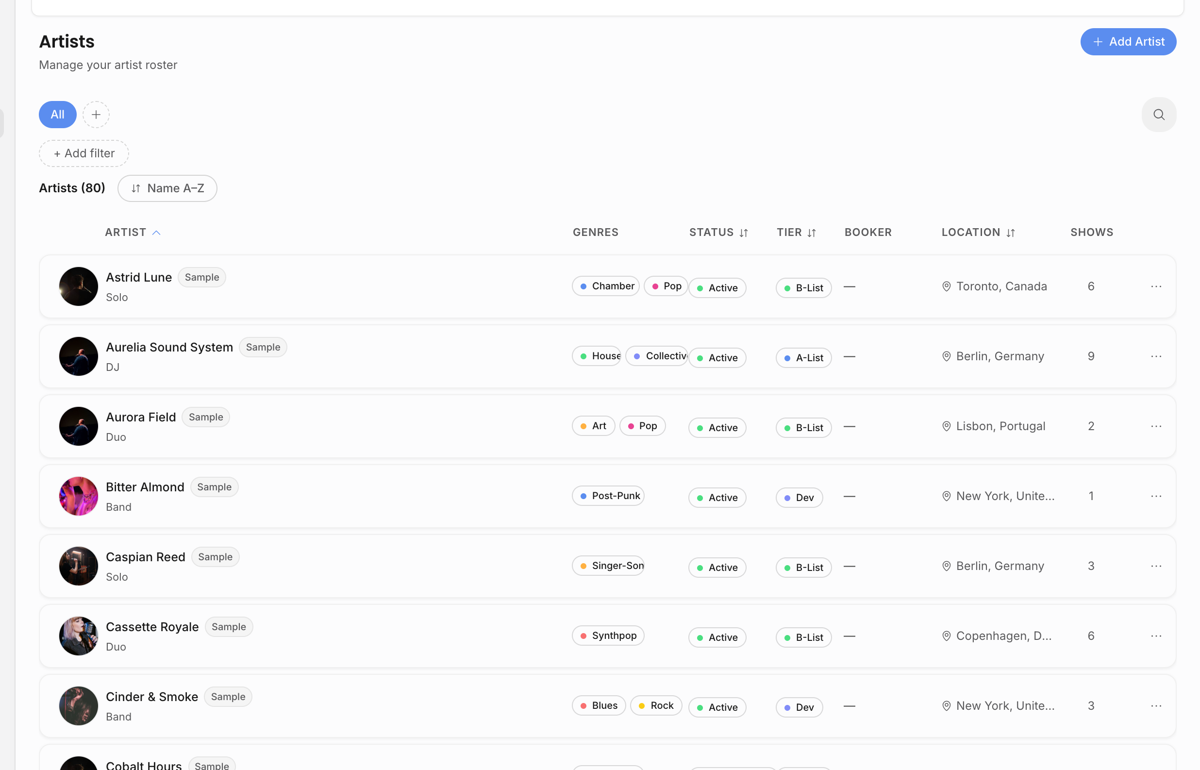Click Active status for Astrid Lune

click(x=717, y=288)
